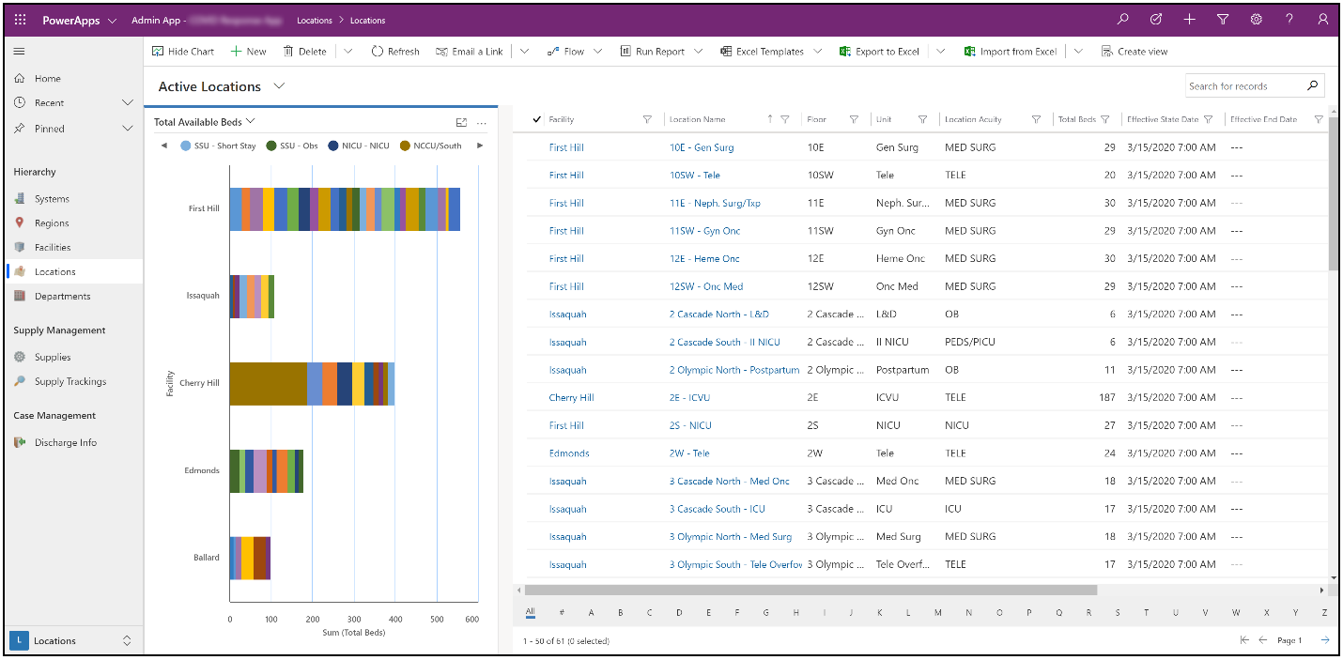
Task: Expand the Pinned section chevron
Action: [128, 128]
